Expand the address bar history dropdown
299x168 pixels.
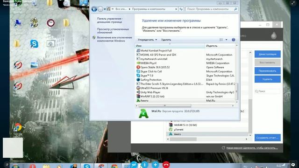point(176,9)
